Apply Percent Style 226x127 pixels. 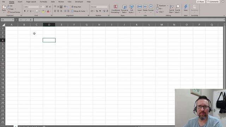click(x=97, y=11)
